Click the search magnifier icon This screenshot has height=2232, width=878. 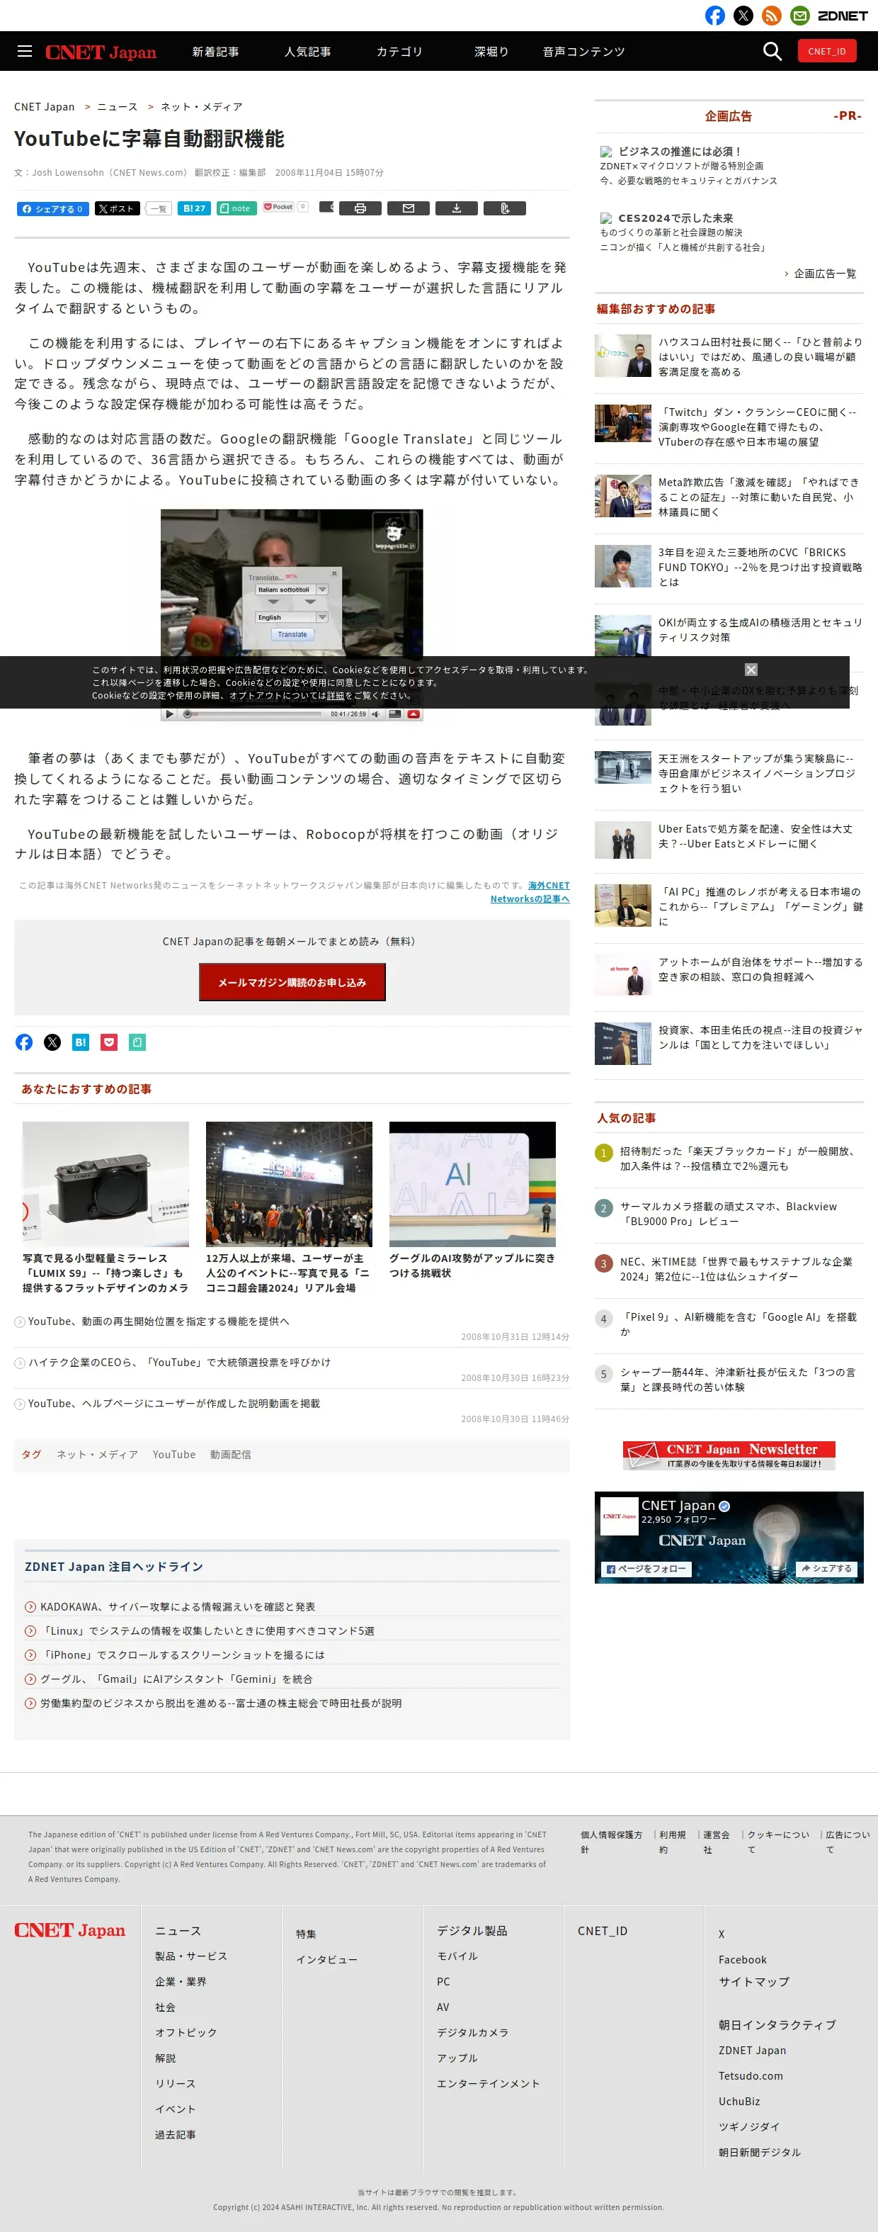(772, 51)
